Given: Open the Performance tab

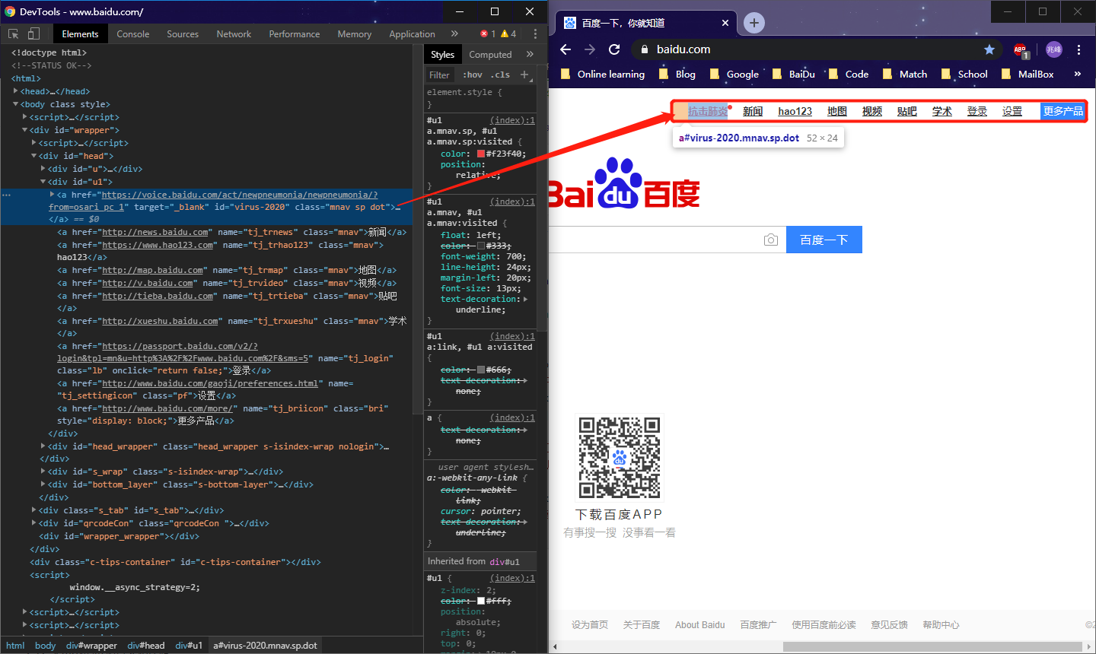Looking at the screenshot, I should [295, 33].
